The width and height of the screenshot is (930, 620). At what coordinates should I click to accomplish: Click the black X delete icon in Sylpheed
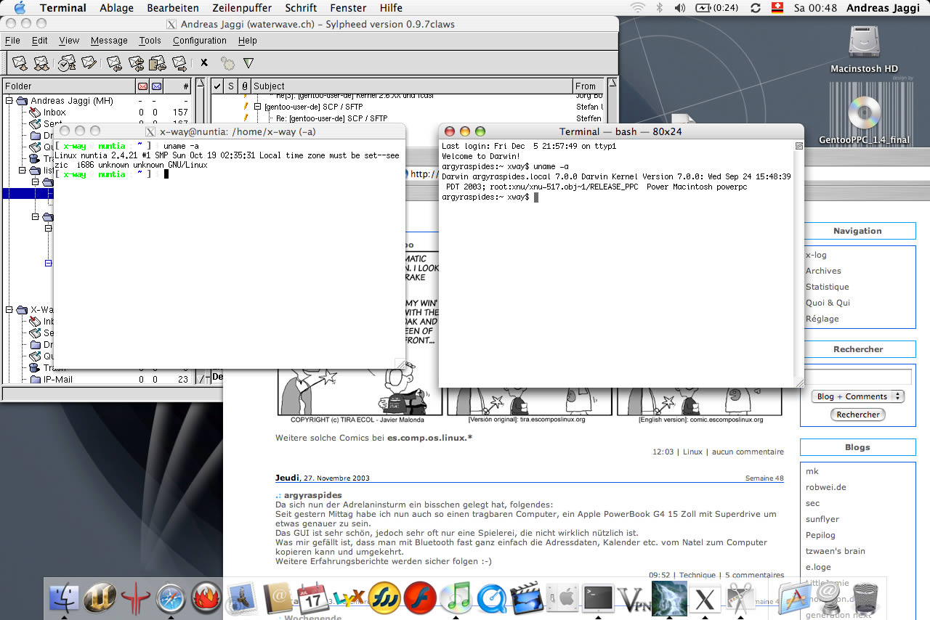click(x=204, y=63)
